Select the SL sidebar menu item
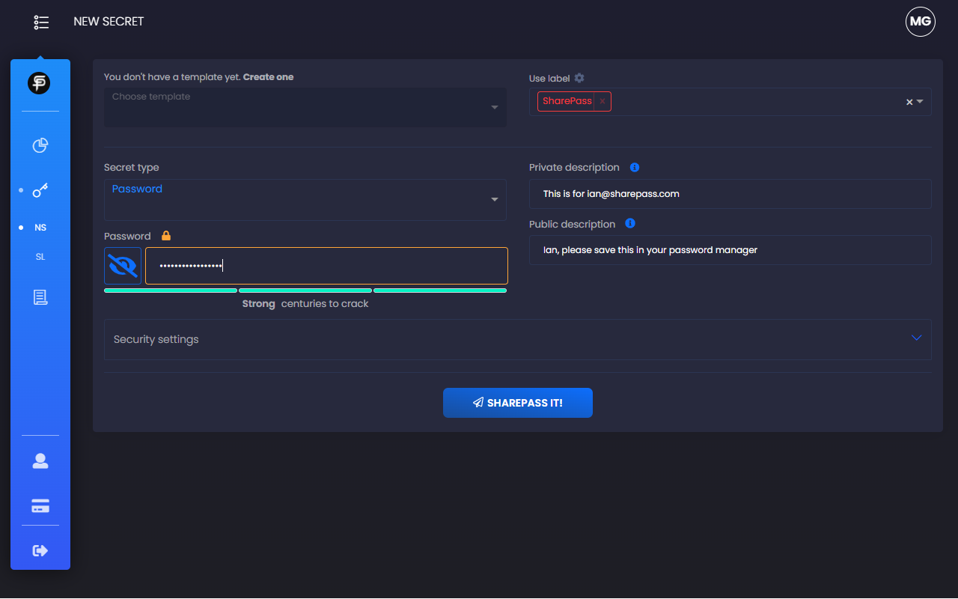 point(40,257)
